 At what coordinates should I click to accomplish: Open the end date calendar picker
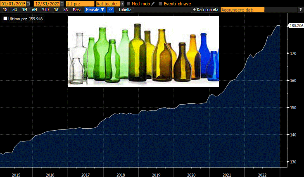click(x=62, y=4)
